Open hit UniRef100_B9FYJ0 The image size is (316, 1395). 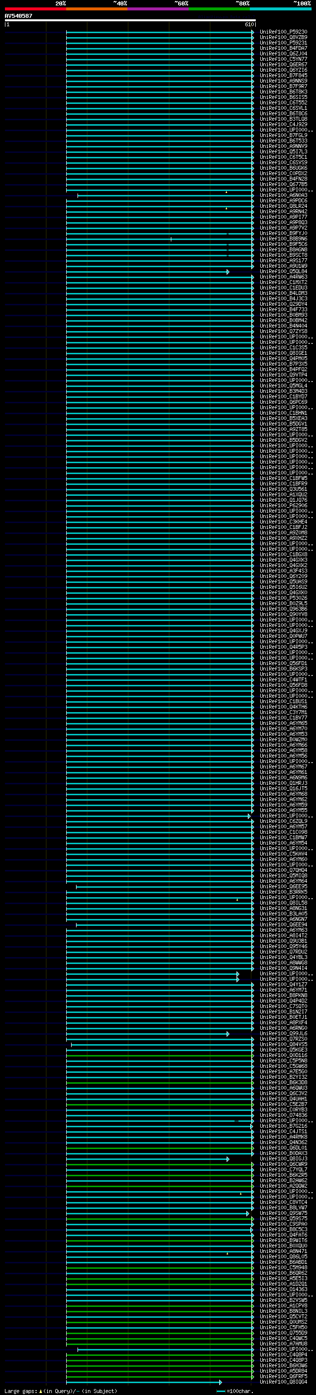click(x=283, y=234)
